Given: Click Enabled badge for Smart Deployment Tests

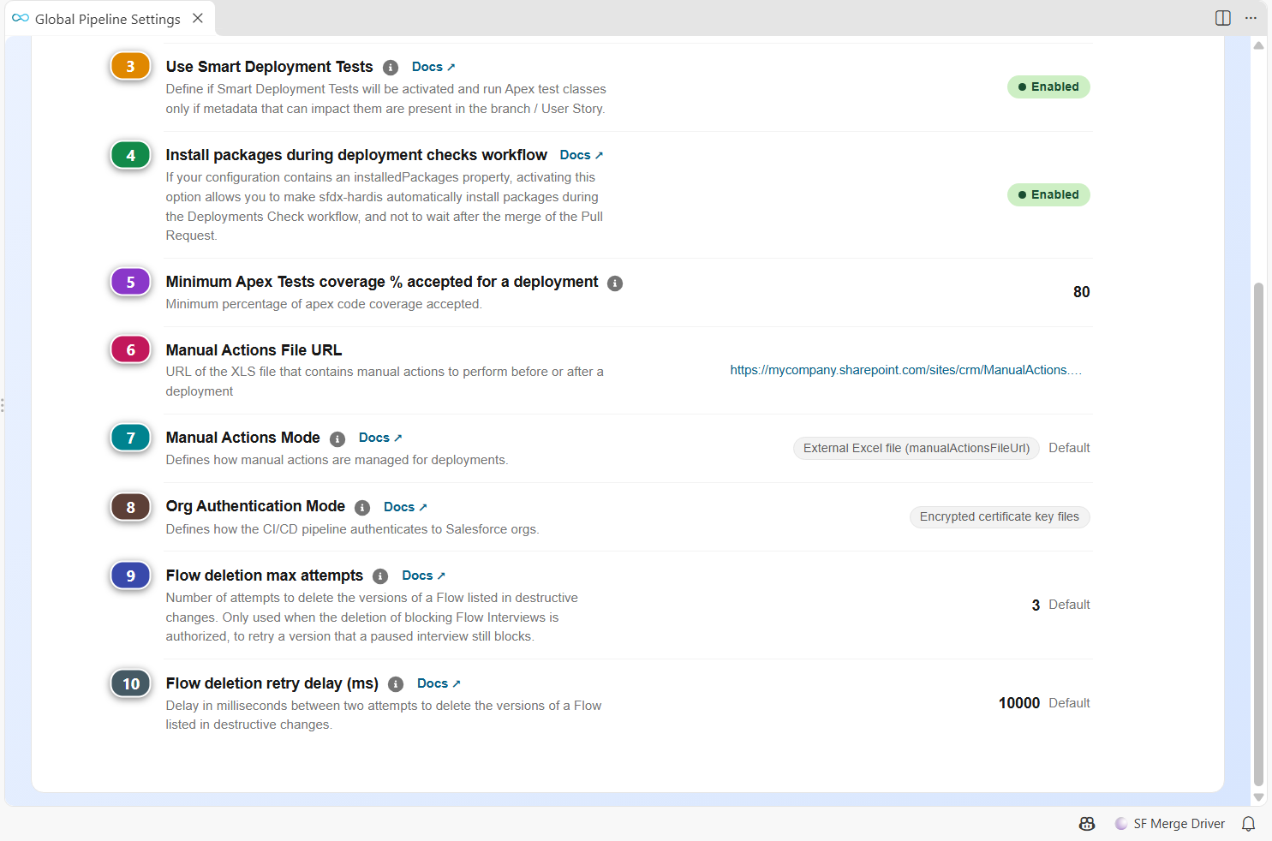Looking at the screenshot, I should [1048, 86].
